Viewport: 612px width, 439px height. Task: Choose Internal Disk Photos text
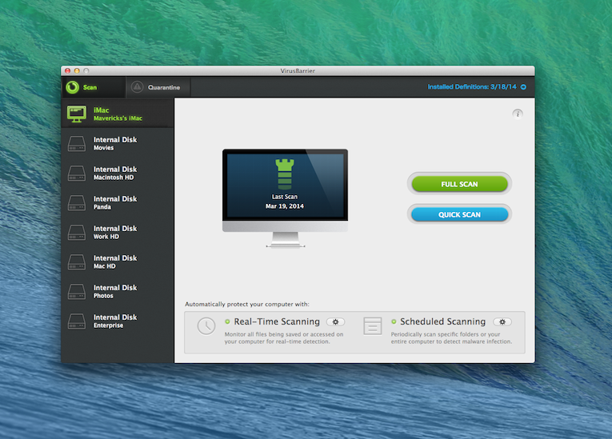(x=115, y=292)
